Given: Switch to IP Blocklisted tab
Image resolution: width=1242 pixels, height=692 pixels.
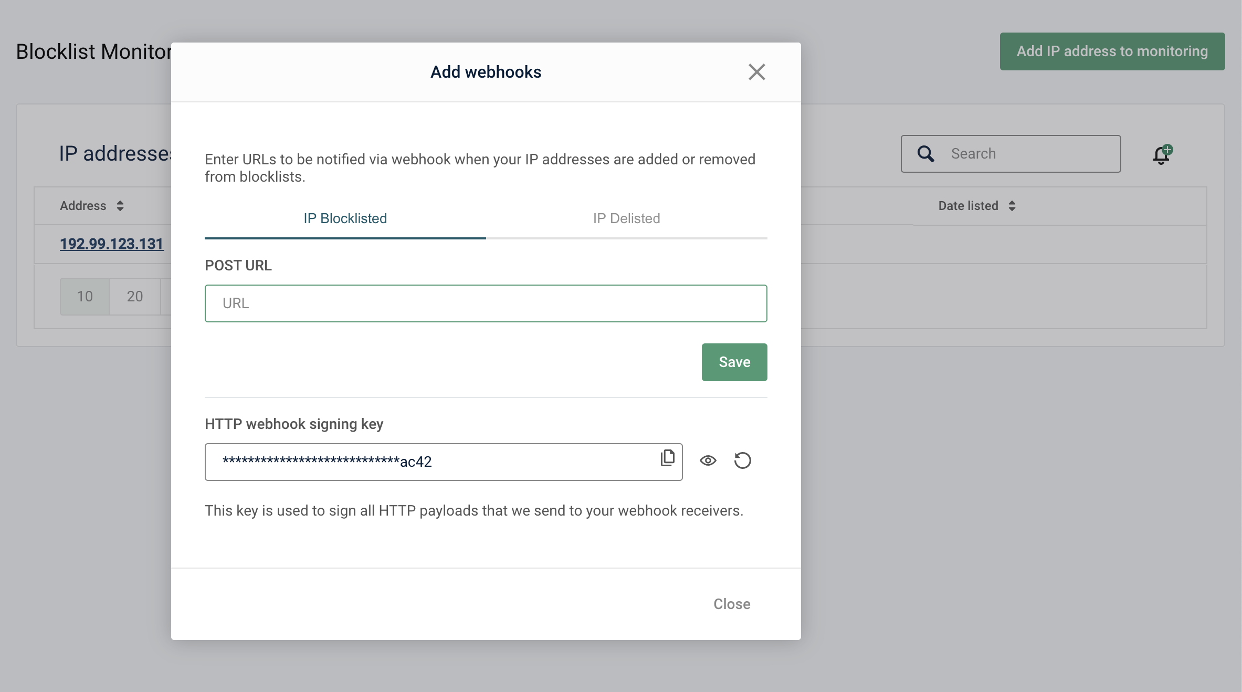Looking at the screenshot, I should point(345,218).
